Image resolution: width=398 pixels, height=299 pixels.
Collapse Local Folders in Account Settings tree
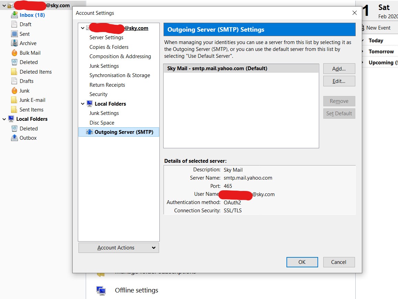(x=83, y=104)
